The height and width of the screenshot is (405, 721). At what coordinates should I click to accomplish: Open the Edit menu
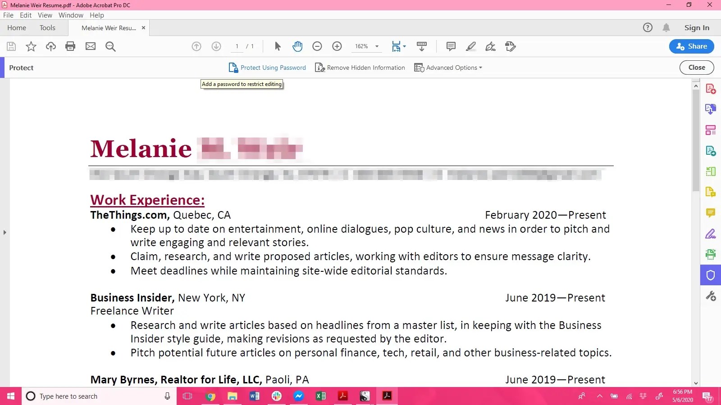[26, 15]
